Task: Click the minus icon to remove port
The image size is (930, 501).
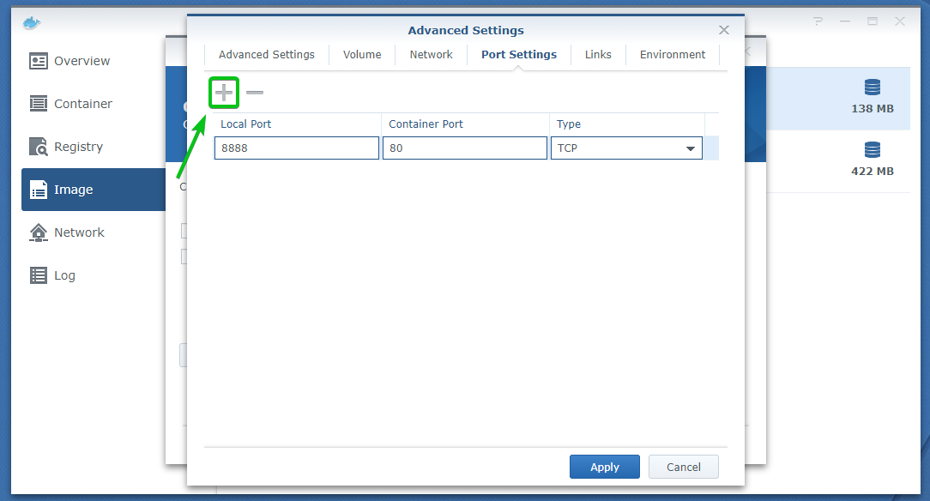Action: click(255, 92)
